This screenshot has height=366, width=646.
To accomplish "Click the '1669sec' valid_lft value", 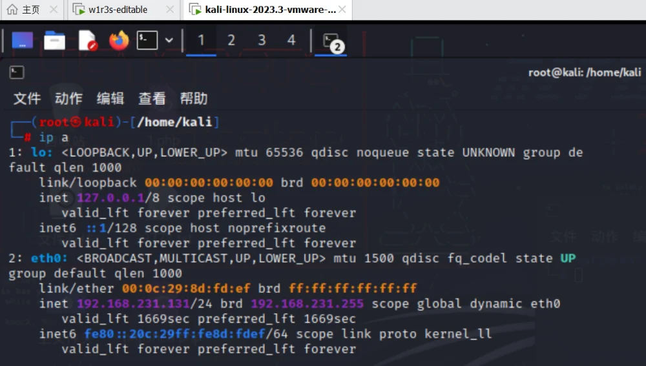I will 163,319.
